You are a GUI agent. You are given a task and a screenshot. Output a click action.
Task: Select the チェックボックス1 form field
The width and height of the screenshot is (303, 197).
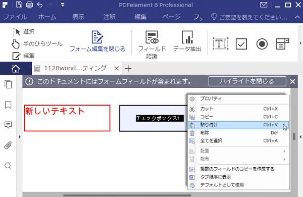(154, 118)
